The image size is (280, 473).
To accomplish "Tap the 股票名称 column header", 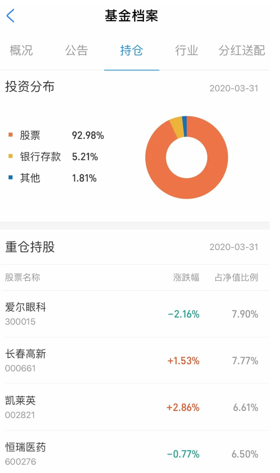I will [23, 277].
